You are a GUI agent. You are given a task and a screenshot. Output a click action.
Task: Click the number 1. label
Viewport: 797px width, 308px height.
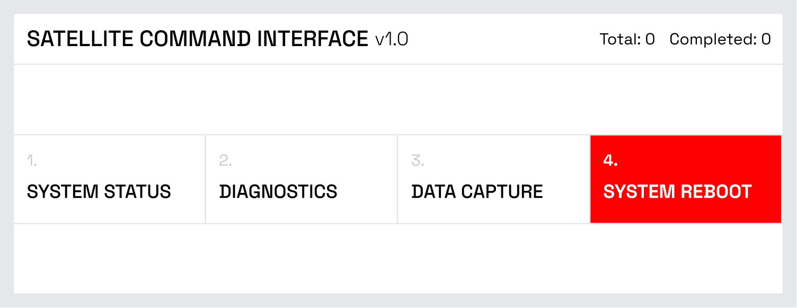coord(32,161)
